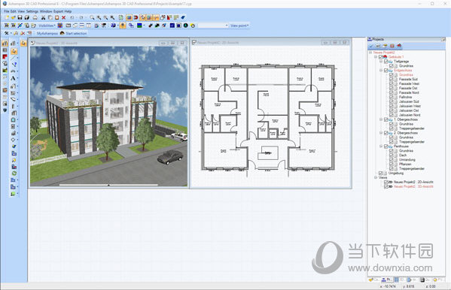Open the Settings menu

click(x=32, y=11)
